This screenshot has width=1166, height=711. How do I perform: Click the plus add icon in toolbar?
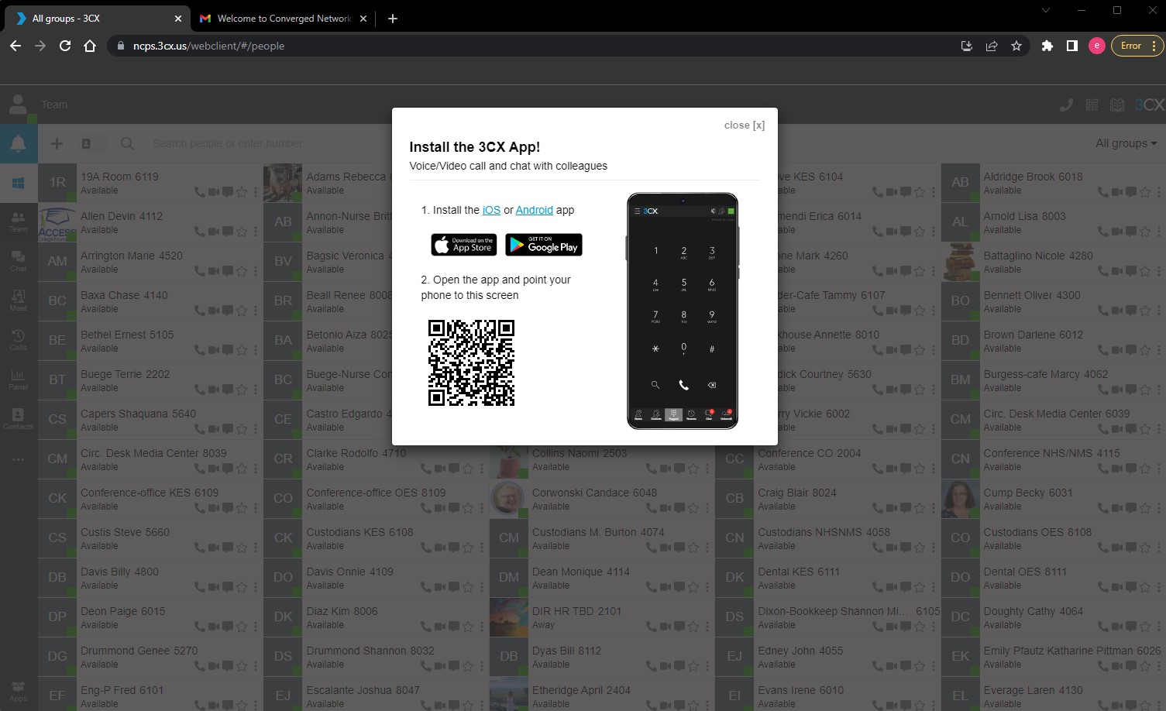pos(57,143)
